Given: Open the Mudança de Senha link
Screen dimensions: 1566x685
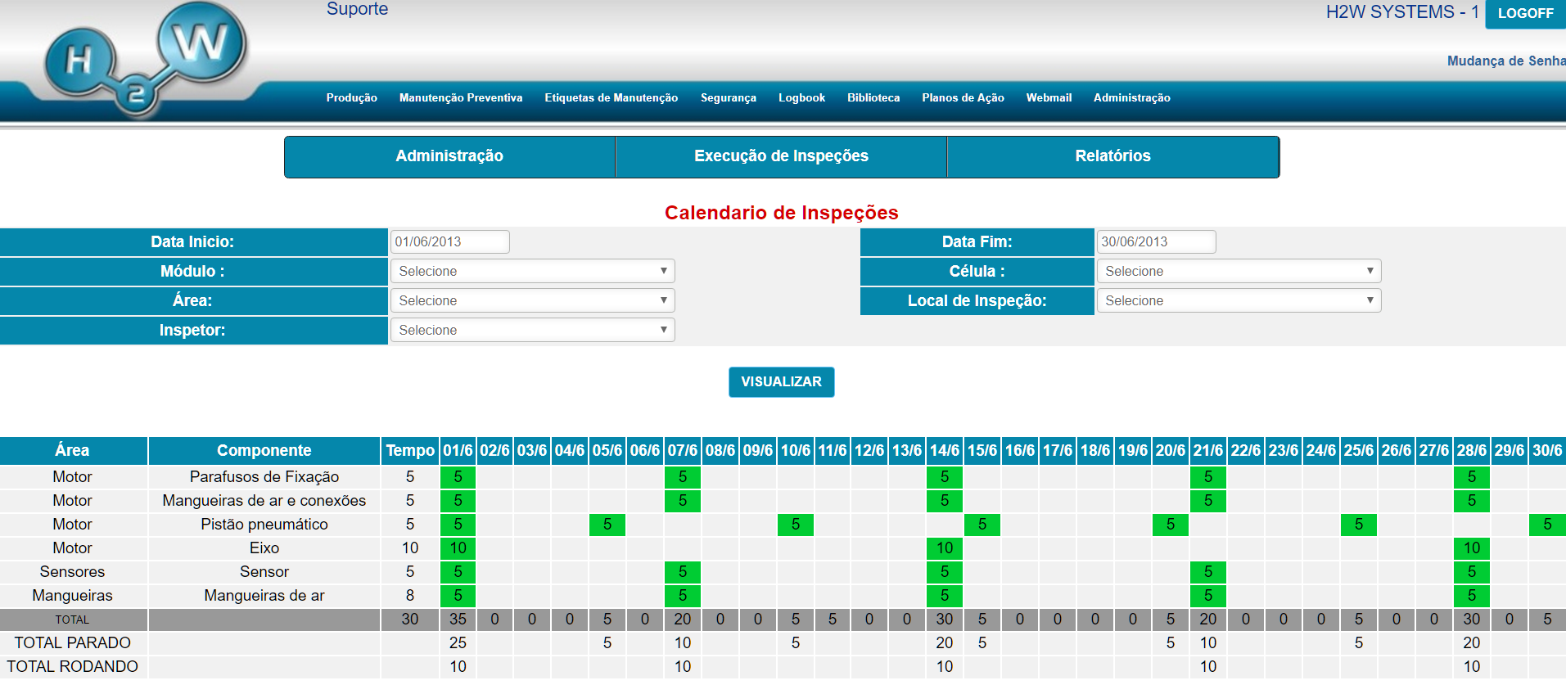Looking at the screenshot, I should pos(1505,61).
